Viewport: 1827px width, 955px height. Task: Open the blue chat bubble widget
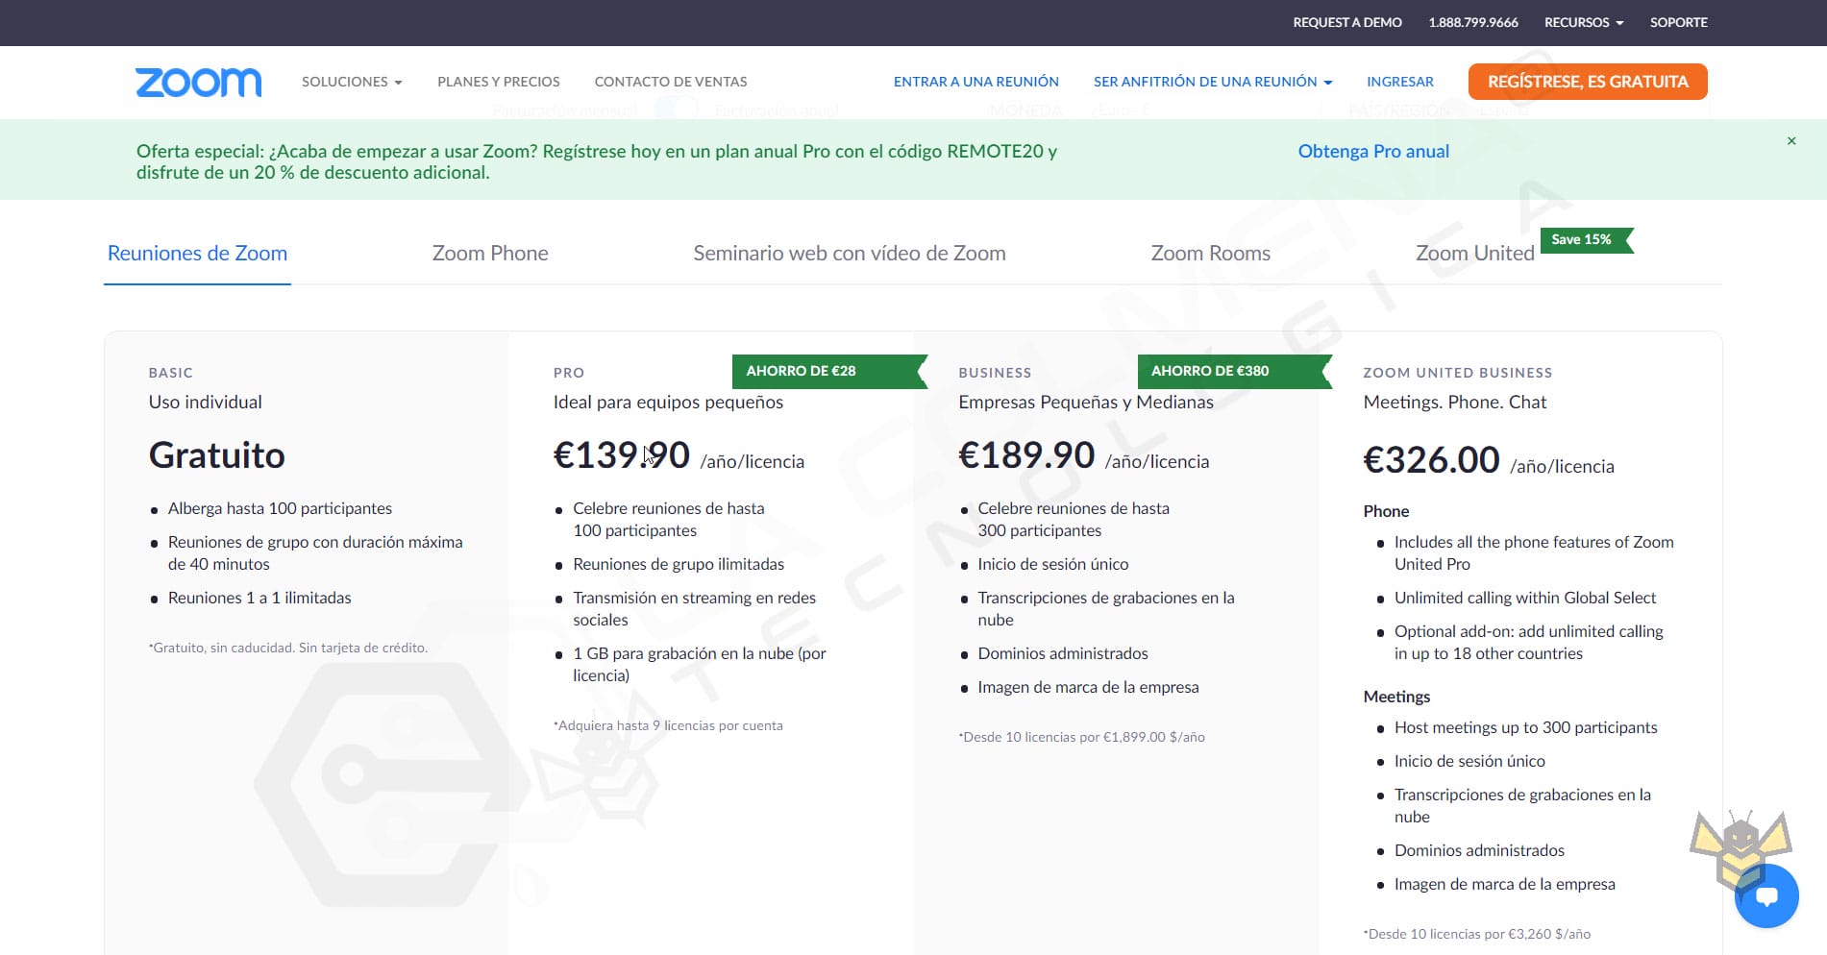point(1766,896)
